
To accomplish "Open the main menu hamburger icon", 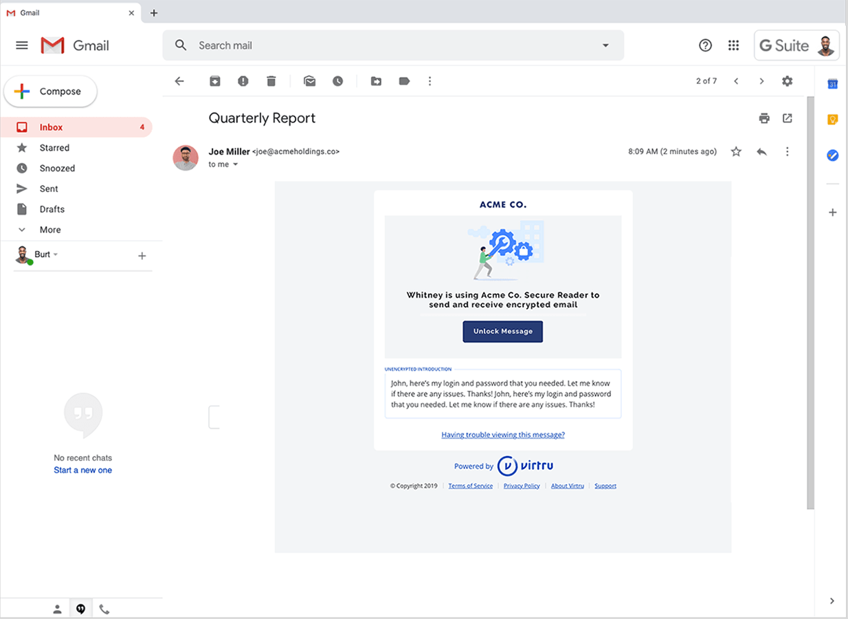I will [22, 45].
